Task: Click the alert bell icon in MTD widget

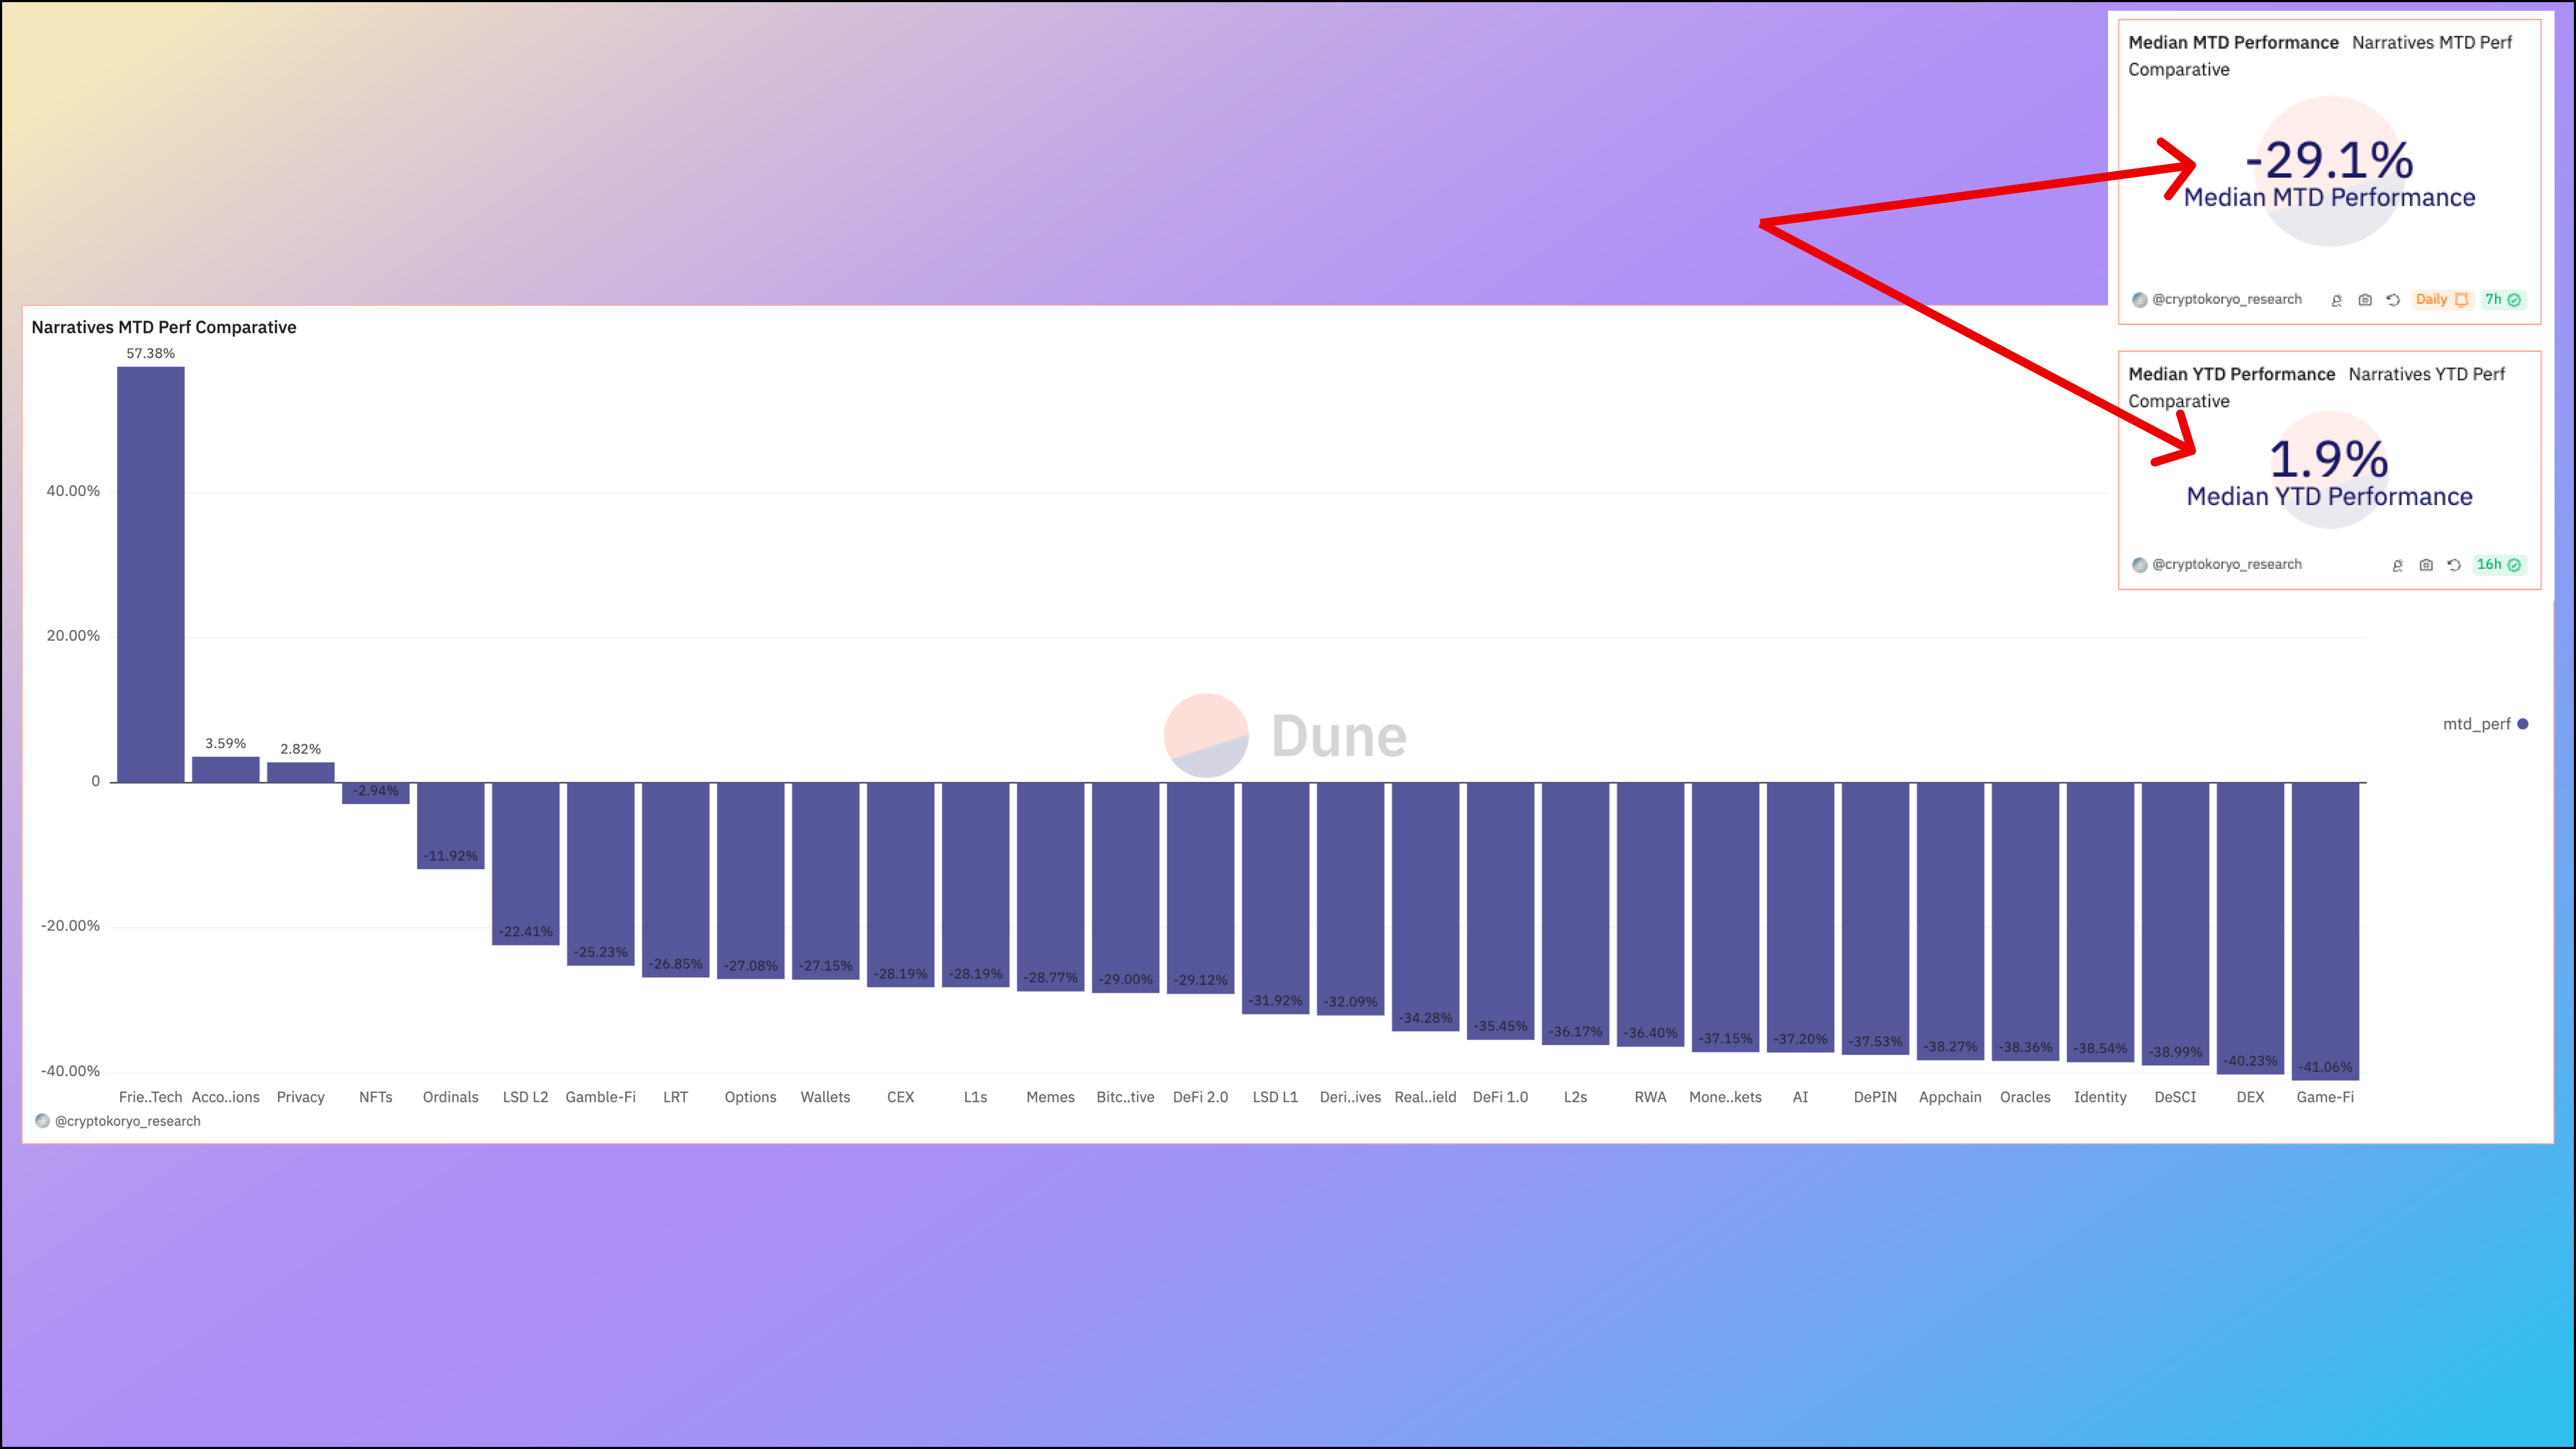Action: (2337, 300)
